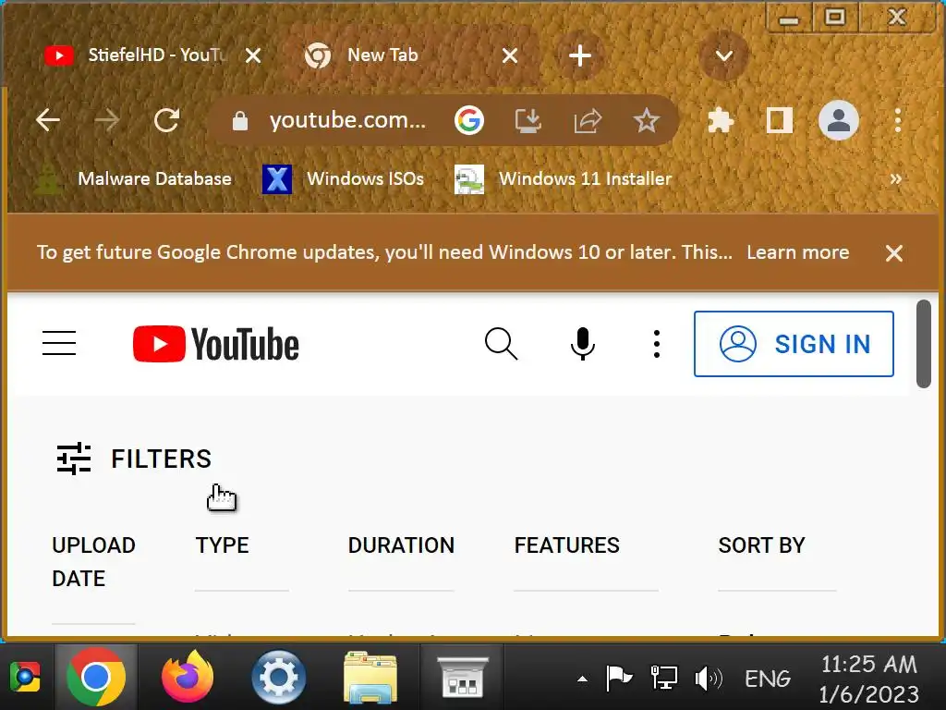The height and width of the screenshot is (710, 946).
Task: Show hidden tray icons arrow
Action: tap(582, 679)
